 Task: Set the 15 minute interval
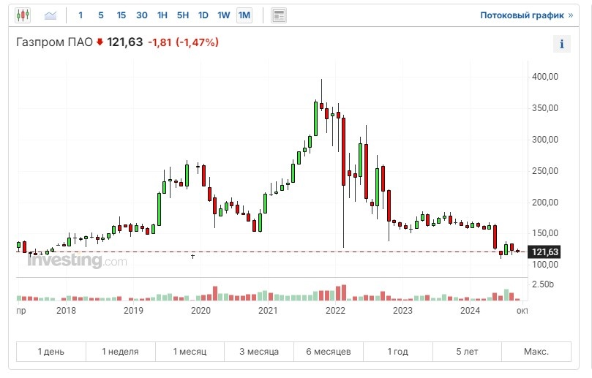[x=121, y=15]
